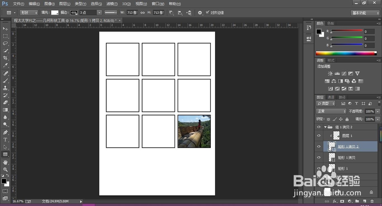Click the stroke color swatch in options bar
The width and height of the screenshot is (382, 206).
[x=74, y=13]
